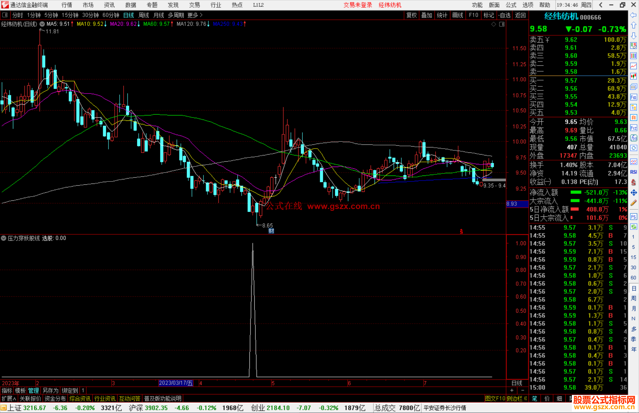Click the F10 sidebar icon
639x413 pixels.
tap(633, 97)
